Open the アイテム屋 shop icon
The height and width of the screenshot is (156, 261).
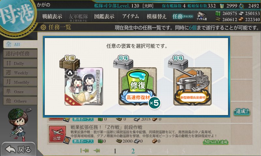coord(202,16)
